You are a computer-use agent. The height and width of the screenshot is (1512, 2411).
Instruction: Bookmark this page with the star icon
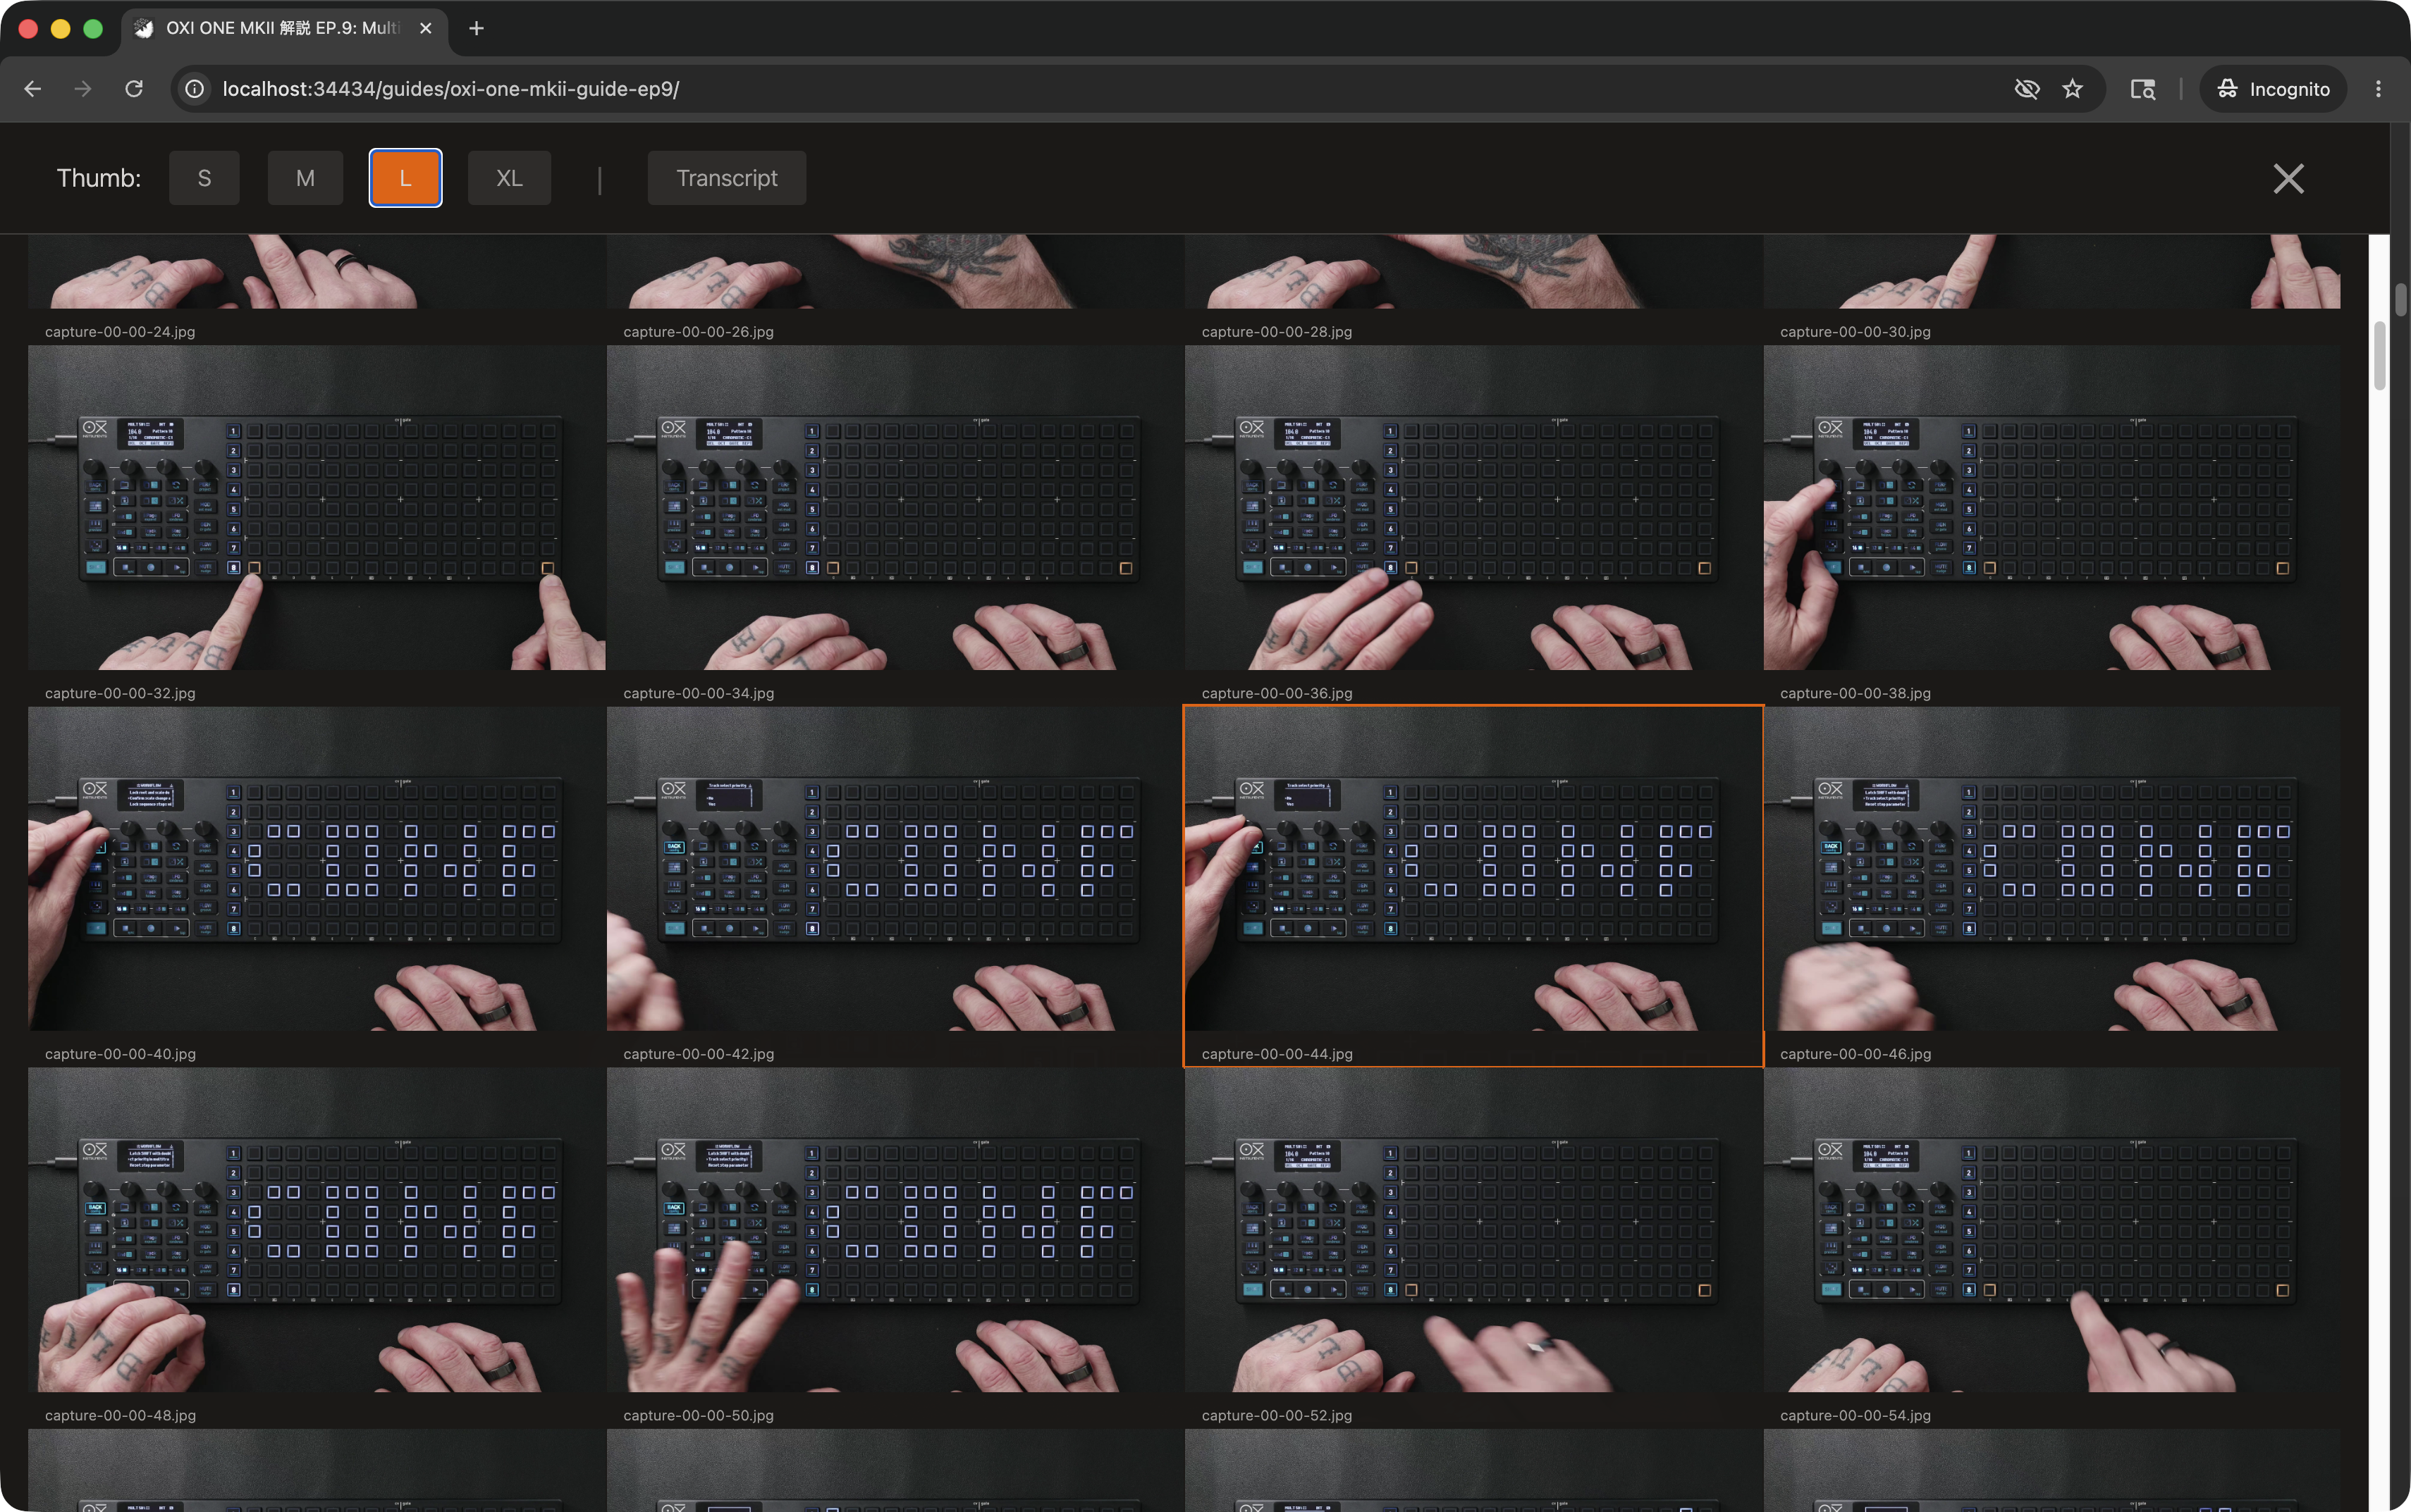2072,89
